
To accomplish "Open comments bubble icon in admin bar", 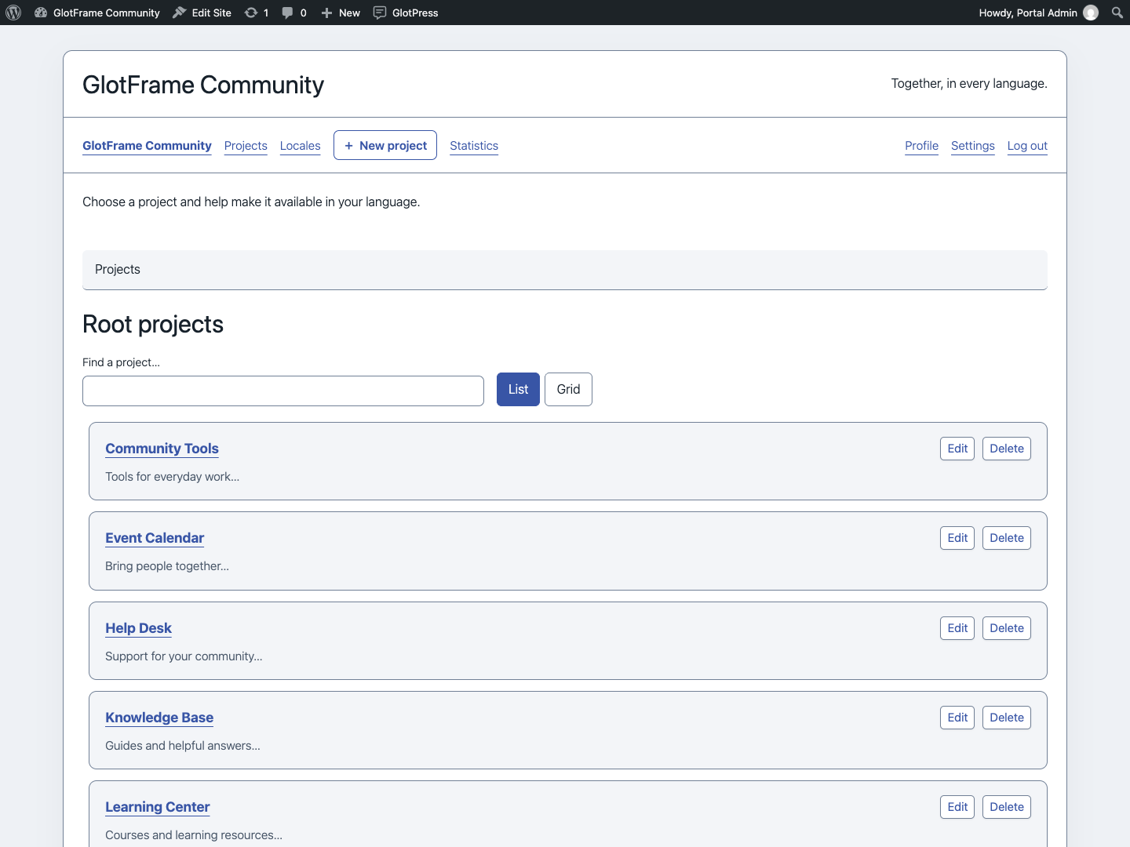I will (x=287, y=13).
